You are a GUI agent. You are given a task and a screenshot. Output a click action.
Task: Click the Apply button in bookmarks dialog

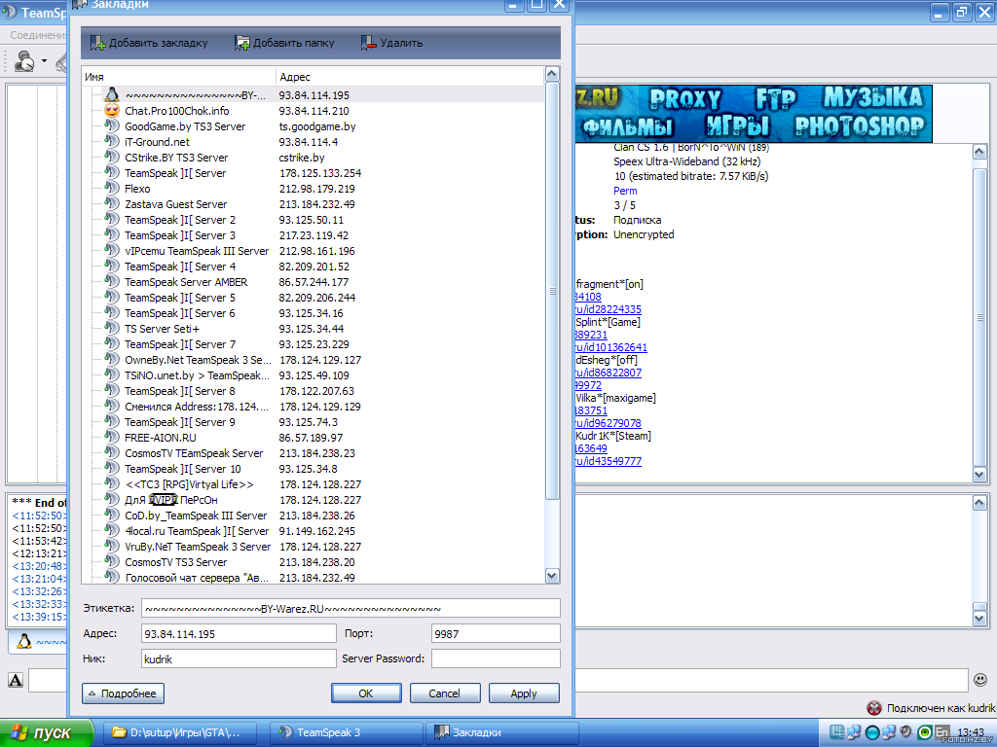pos(523,694)
